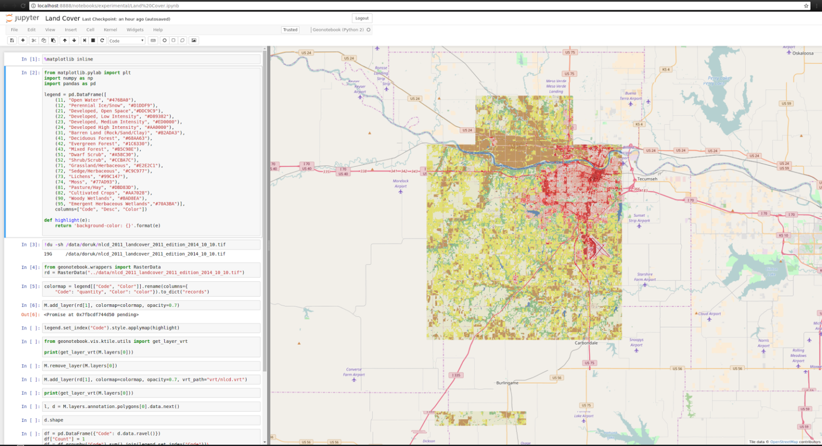
Task: Open the Help menu
Action: point(158,30)
